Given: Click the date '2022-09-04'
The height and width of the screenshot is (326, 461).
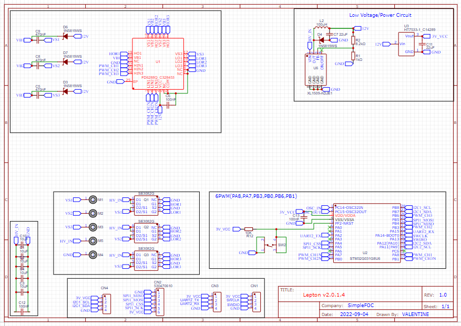Looking at the screenshot, I should (354, 314).
